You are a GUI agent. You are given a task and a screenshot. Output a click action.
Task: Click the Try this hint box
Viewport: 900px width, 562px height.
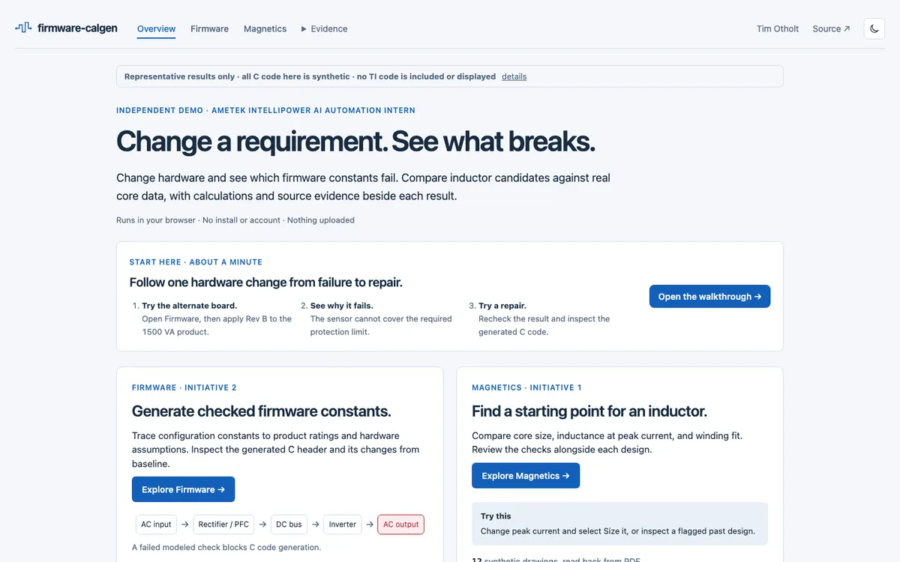pyautogui.click(x=619, y=523)
